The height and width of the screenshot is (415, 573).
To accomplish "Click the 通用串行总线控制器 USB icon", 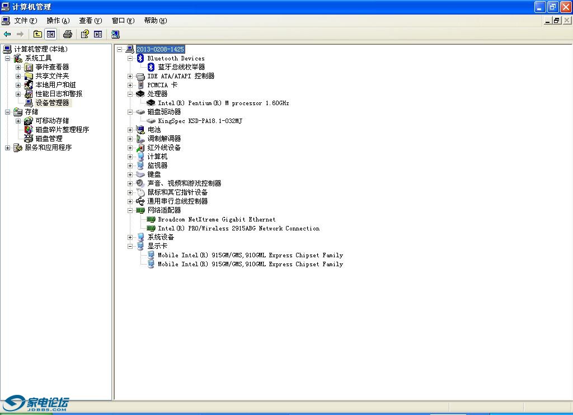I will (x=140, y=201).
